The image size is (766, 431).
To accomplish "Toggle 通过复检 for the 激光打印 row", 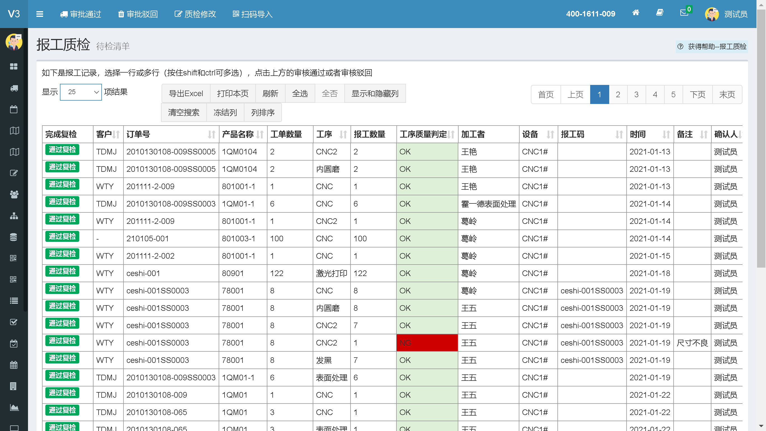I will tap(62, 271).
